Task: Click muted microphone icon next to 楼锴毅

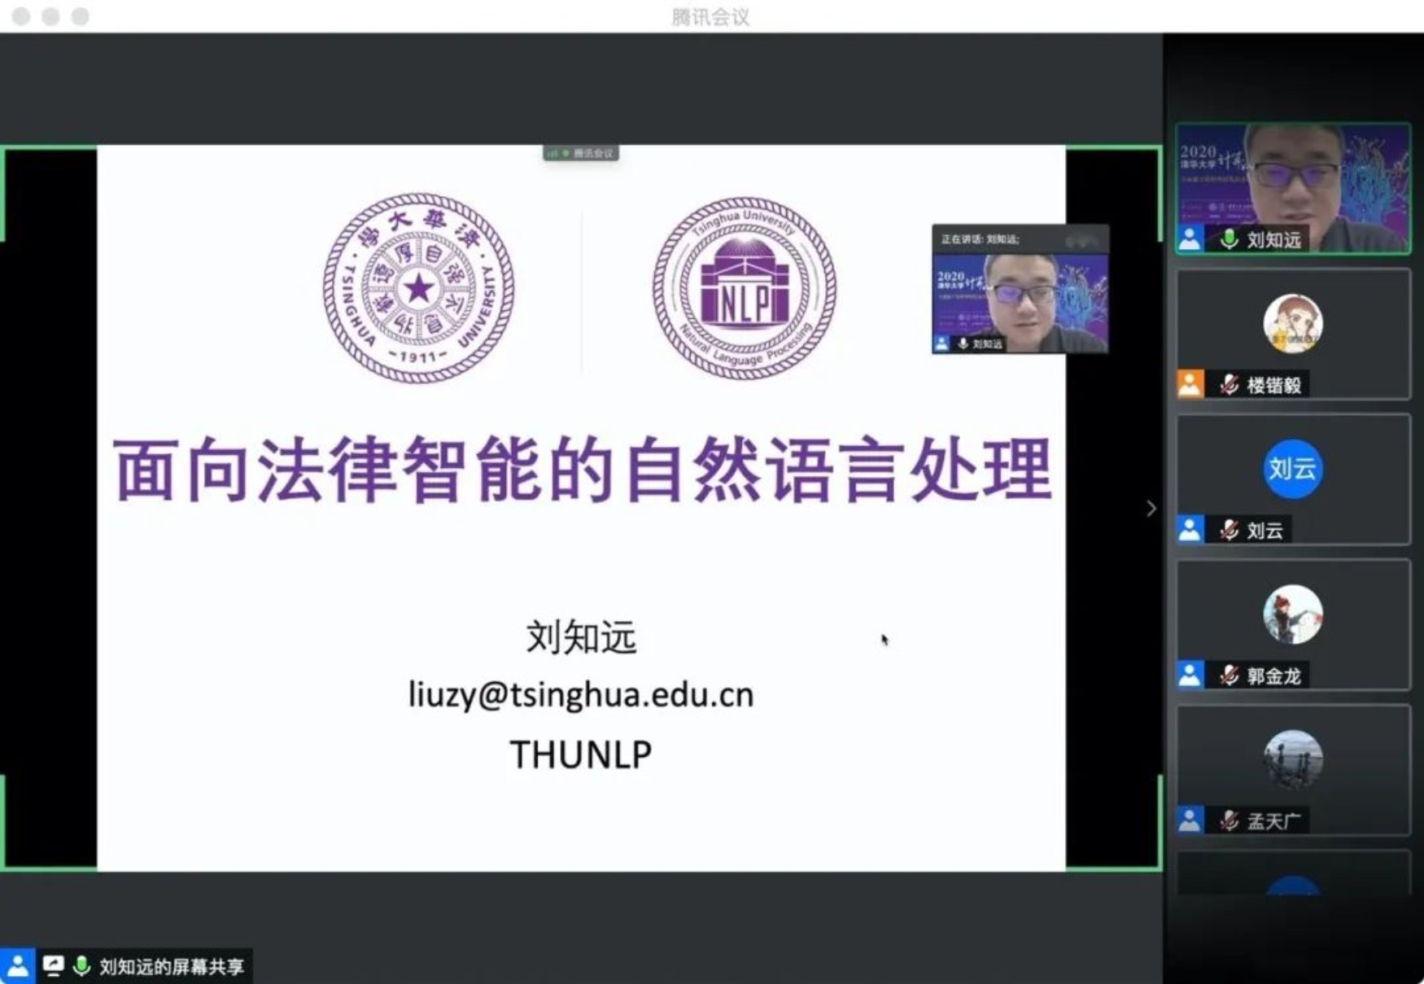Action: 1229,385
